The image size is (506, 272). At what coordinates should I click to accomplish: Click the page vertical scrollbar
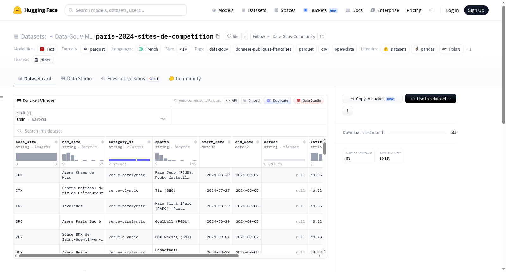pos(503,65)
